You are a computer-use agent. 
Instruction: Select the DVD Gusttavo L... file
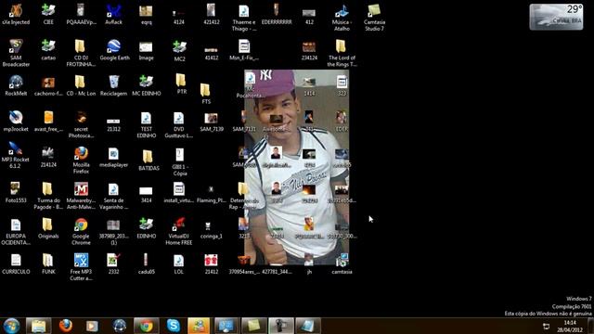[179, 124]
